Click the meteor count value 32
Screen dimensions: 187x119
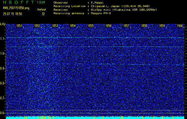click(43, 14)
